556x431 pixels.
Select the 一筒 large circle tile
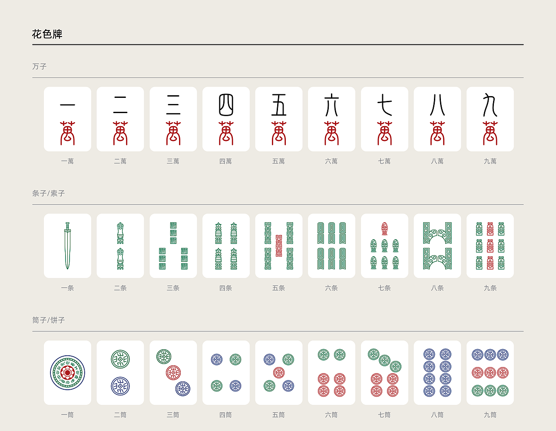point(67,373)
